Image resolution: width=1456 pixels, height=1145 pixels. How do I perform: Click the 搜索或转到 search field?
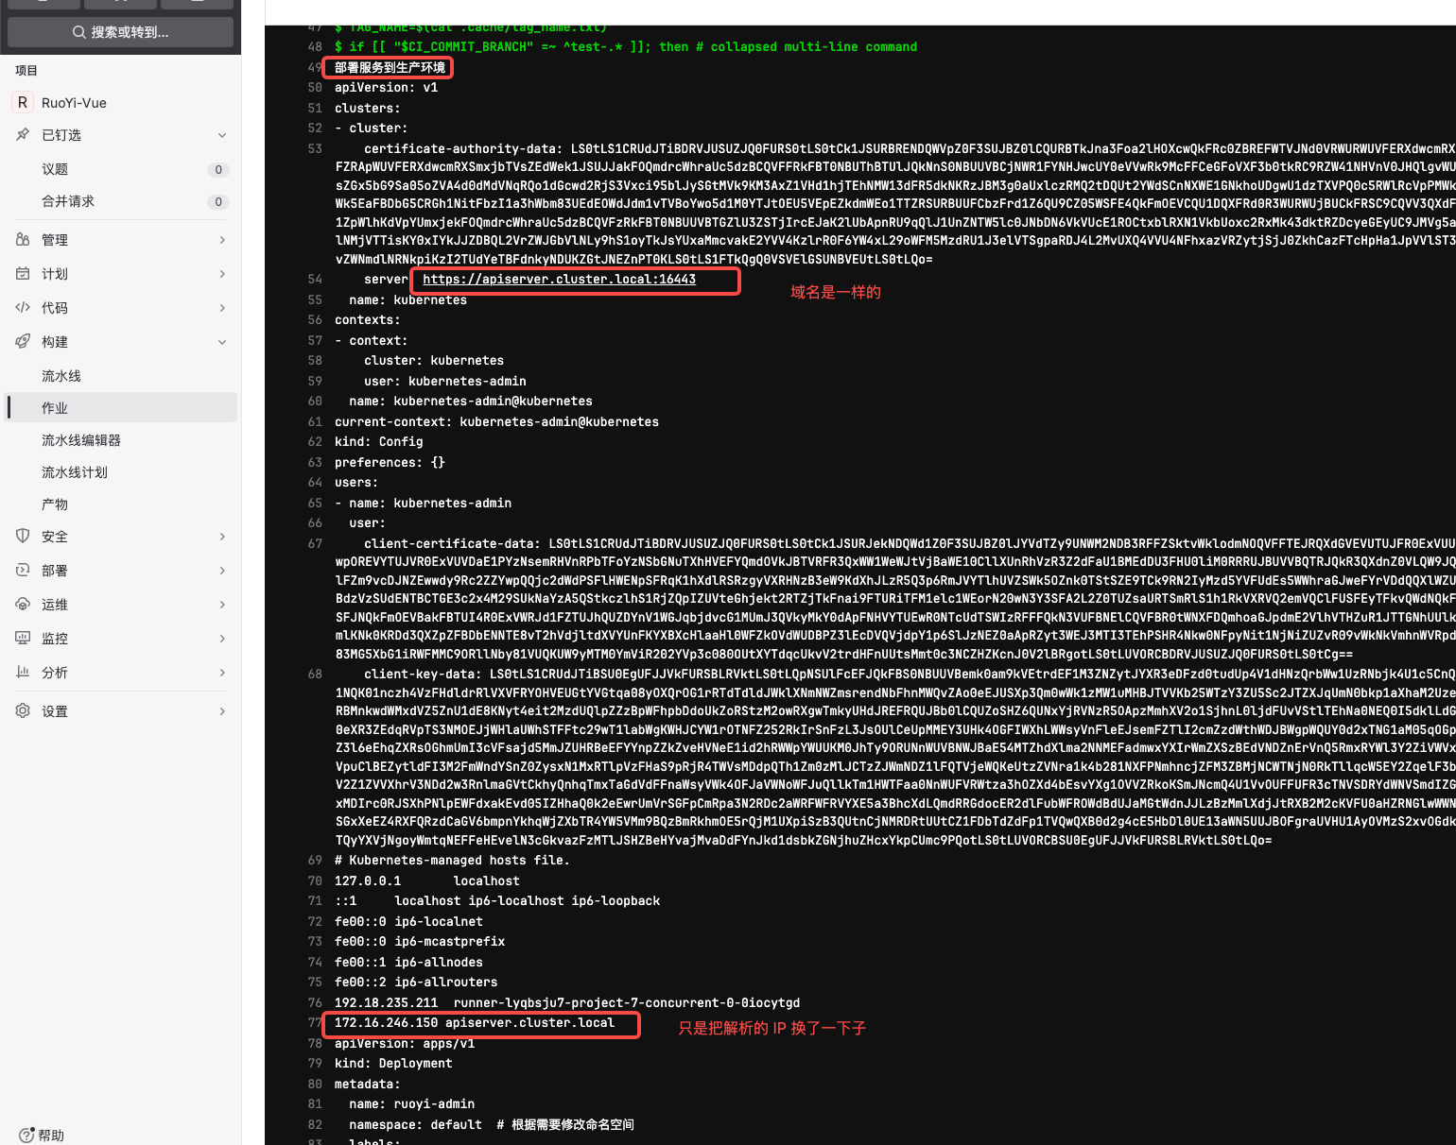(x=121, y=32)
